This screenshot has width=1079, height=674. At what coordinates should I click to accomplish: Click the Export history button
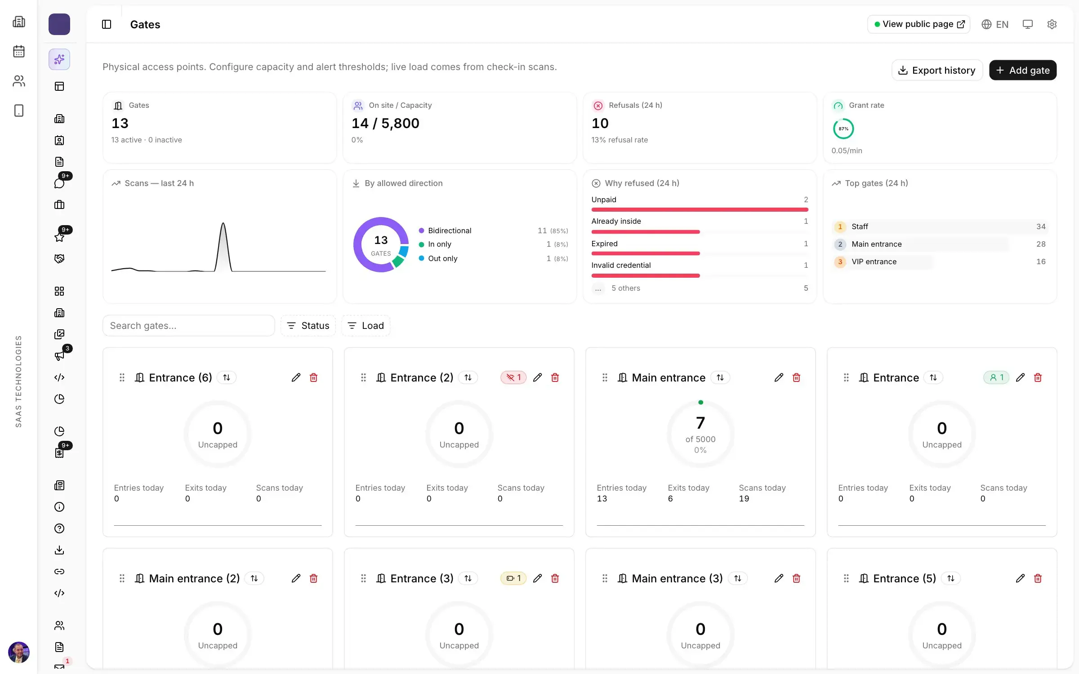pyautogui.click(x=937, y=70)
